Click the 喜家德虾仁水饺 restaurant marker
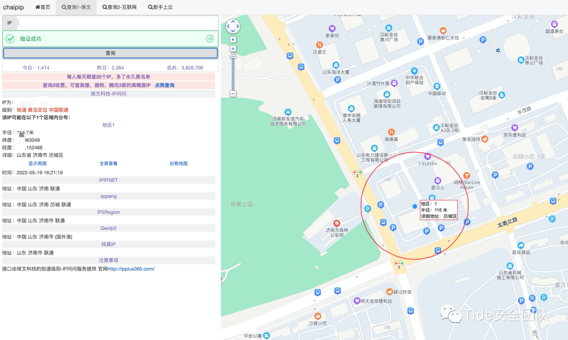 443,31
